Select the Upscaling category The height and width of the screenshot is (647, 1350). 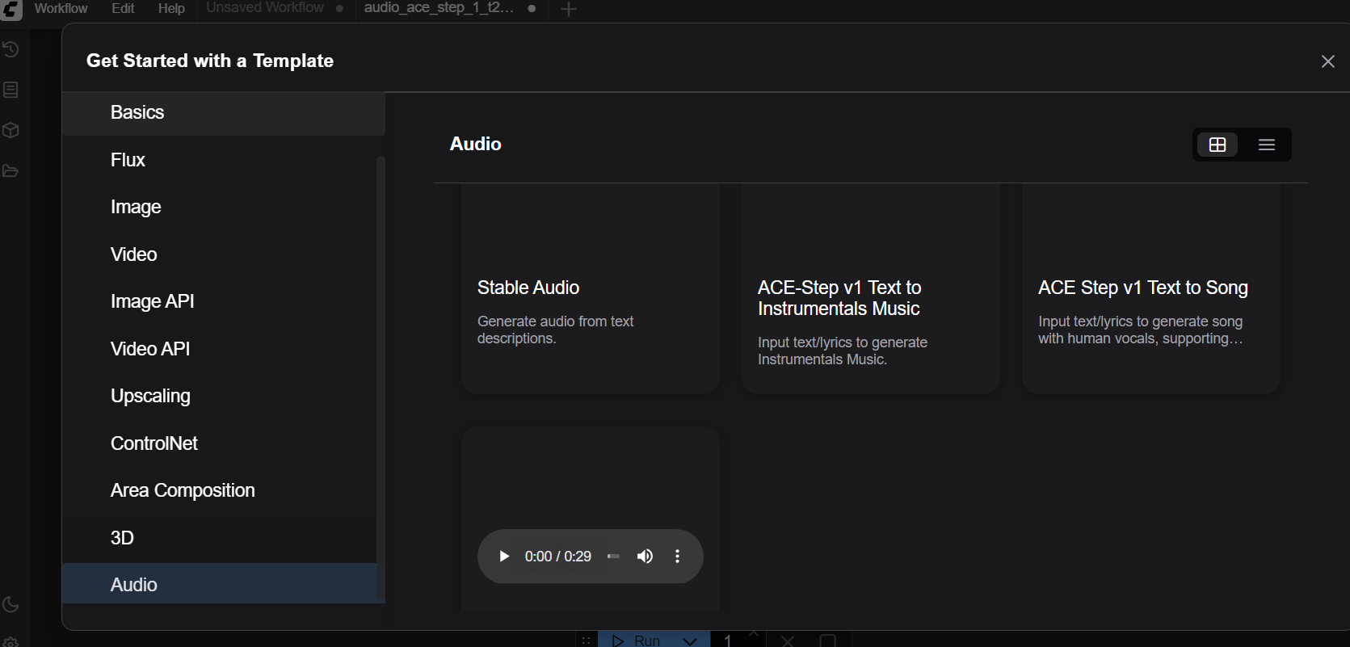click(219, 396)
